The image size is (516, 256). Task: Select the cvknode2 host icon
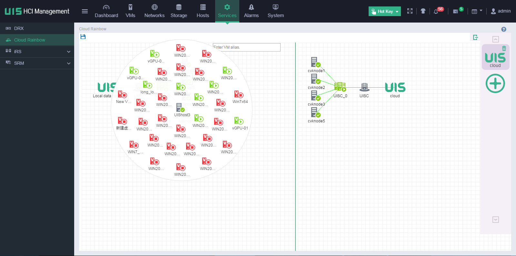click(x=316, y=79)
